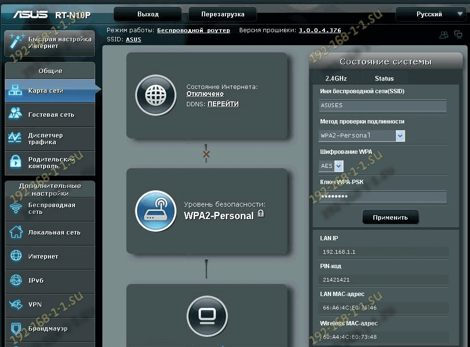Follow the DDNS ПЕРЕЙТИ link
Screen dimensions: 470x347
click(223, 104)
